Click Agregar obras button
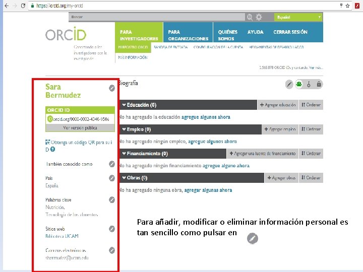 (281, 178)
